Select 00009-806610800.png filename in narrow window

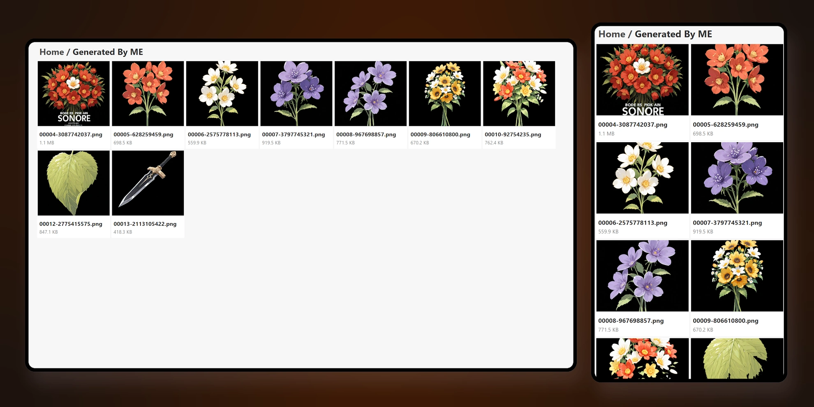pos(726,321)
